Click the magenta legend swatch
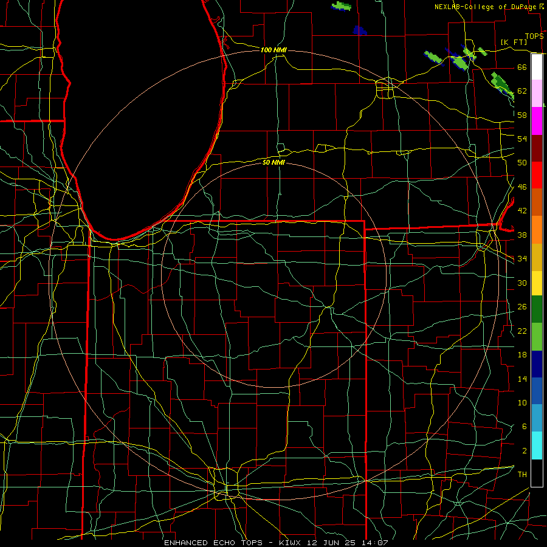The image size is (547, 547). pyautogui.click(x=537, y=121)
